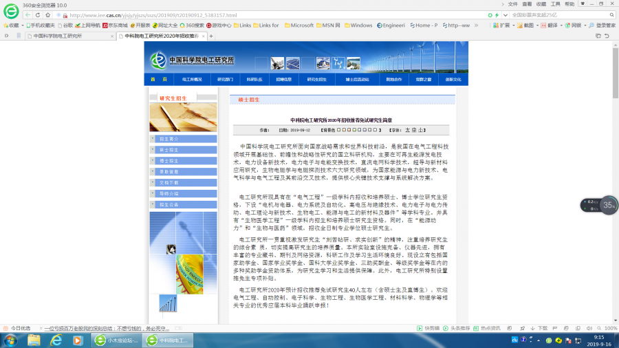Screen dimensions: 619x348
Task: Open the 研究生招生 navigation menu item
Action: tap(316, 79)
